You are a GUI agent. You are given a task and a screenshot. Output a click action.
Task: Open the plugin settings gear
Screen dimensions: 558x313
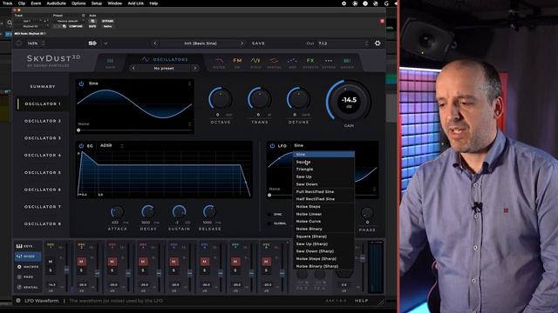point(378,43)
